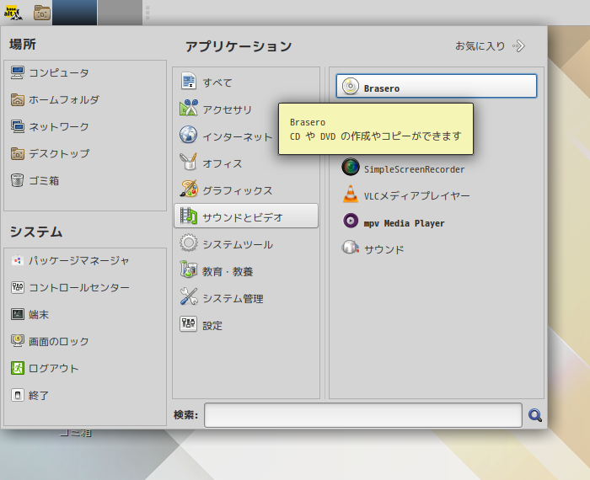Switch to the dark blue workspace
This screenshot has height=480, width=590.
pyautogui.click(x=74, y=13)
